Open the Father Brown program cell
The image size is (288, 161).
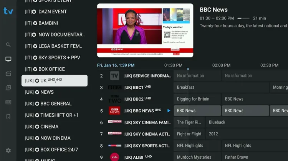point(255,157)
